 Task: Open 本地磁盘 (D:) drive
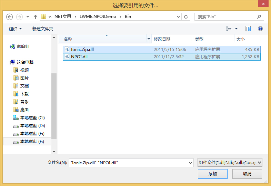33,126
